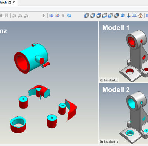Click the first gray mirror-shape toolbar icon
The width and height of the screenshot is (148, 146).
point(14,16)
